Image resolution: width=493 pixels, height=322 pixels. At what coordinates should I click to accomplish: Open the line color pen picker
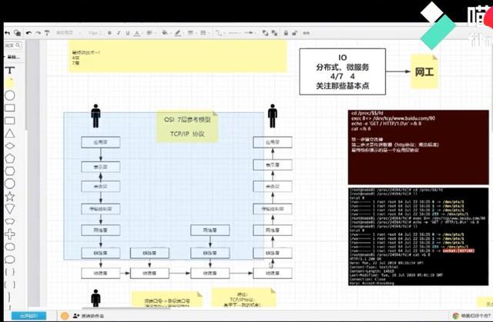pyautogui.click(x=178, y=33)
